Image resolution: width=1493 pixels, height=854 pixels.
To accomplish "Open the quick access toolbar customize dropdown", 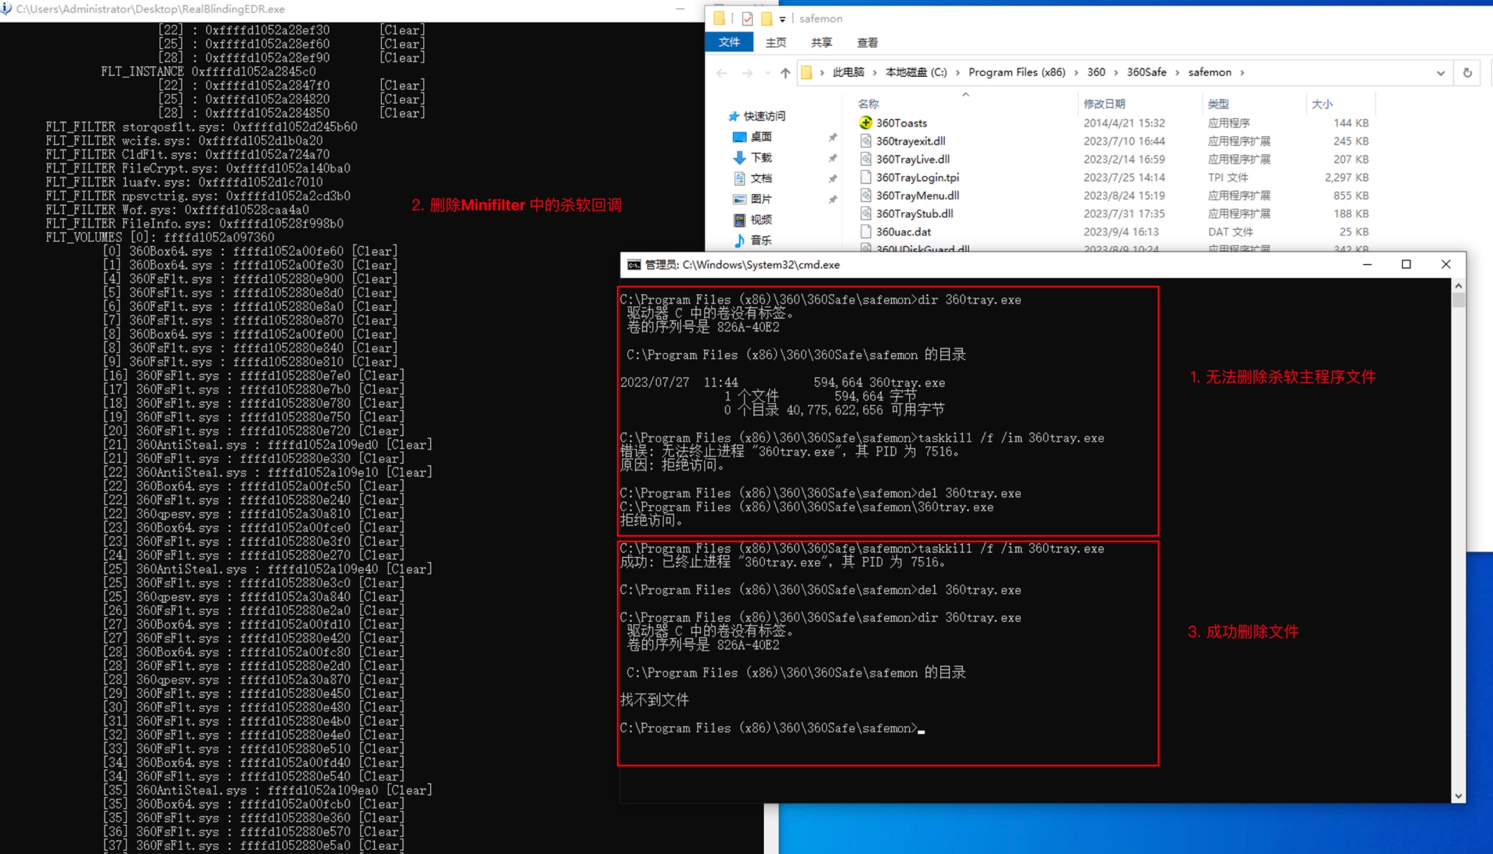I will [783, 19].
